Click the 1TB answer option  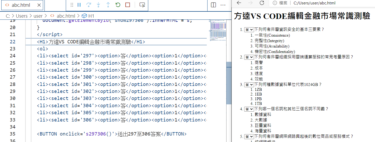coord(258,104)
